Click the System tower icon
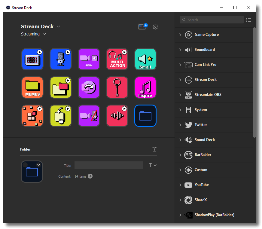Image resolution: width=262 pixels, height=229 pixels. pos(188,110)
